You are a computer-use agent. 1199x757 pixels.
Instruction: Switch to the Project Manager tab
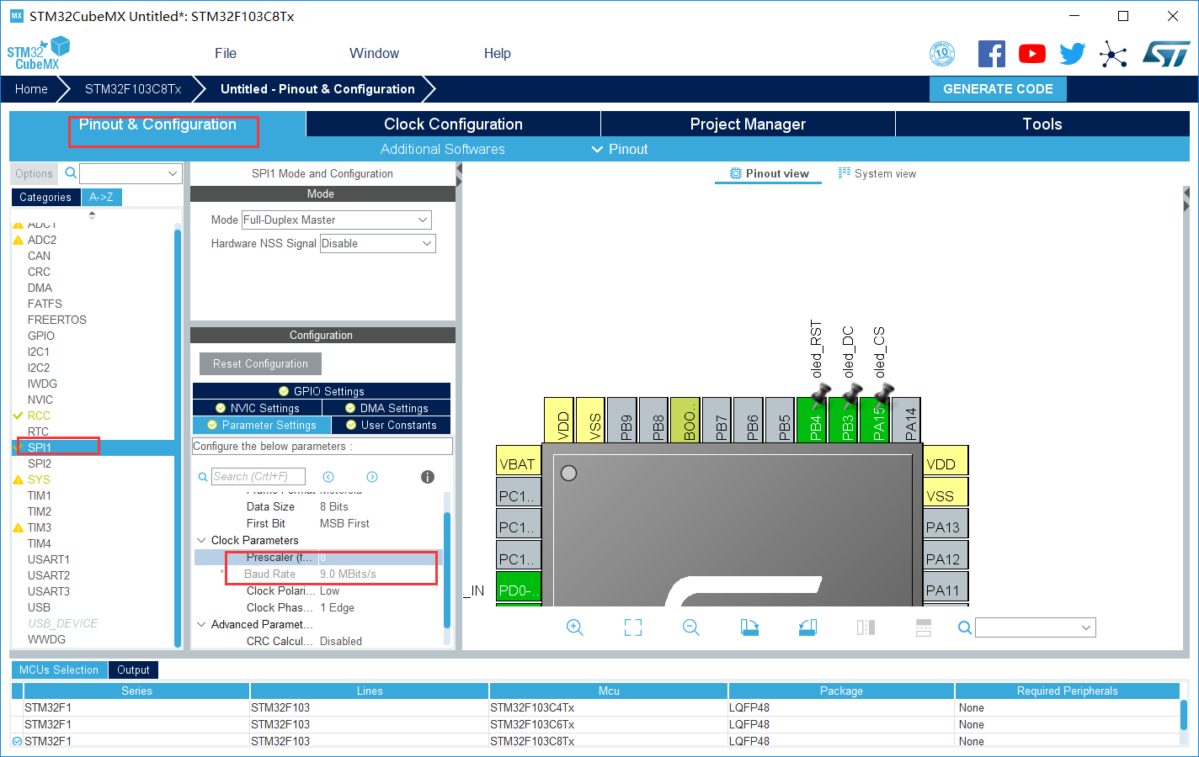(x=748, y=124)
